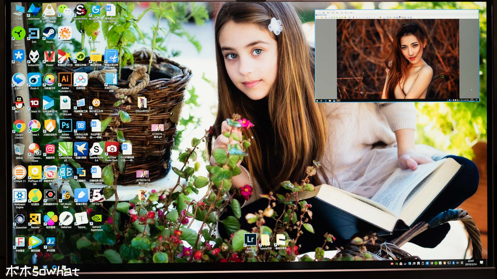Open iTools 4 from the desktop
This screenshot has height=279, width=497.
[34, 82]
